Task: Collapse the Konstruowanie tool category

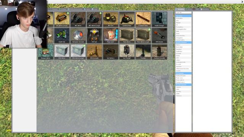Action: point(183,42)
